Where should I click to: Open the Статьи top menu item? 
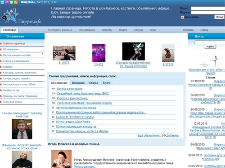click(138, 30)
